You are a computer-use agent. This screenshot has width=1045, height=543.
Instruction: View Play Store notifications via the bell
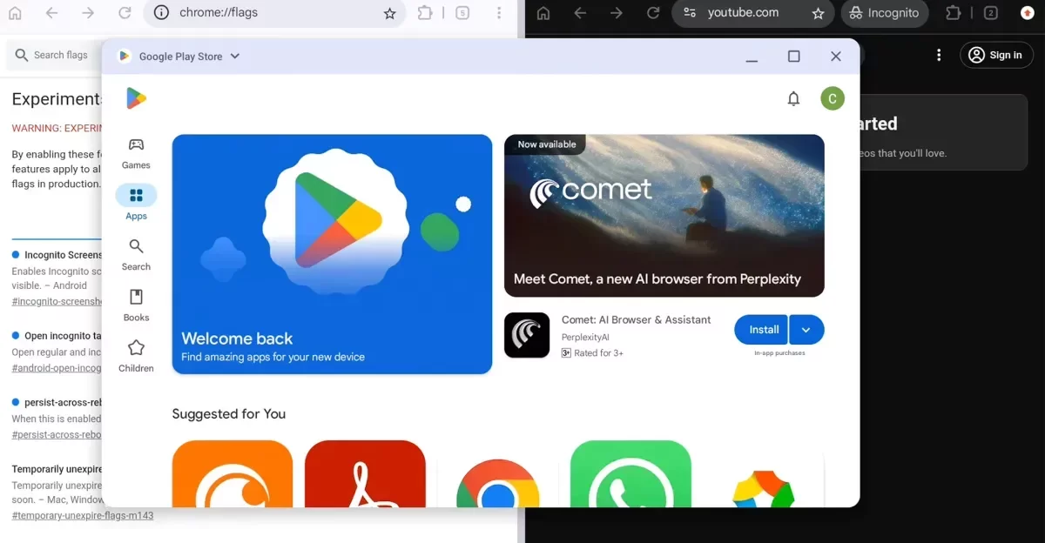793,98
